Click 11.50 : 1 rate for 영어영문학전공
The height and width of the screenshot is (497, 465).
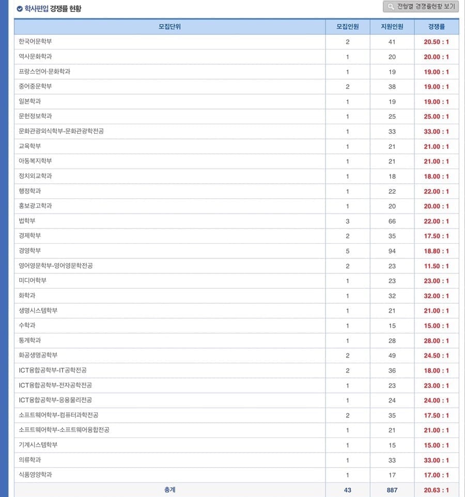(437, 266)
